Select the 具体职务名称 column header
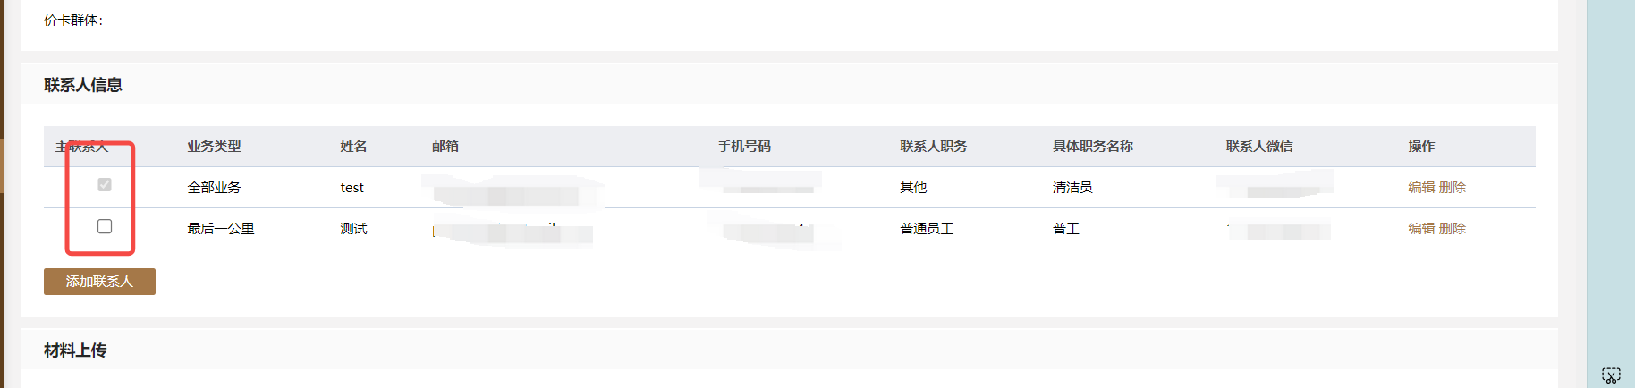1635x388 pixels. [x=1093, y=146]
